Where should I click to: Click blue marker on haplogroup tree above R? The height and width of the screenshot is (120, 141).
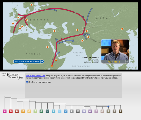108,106
